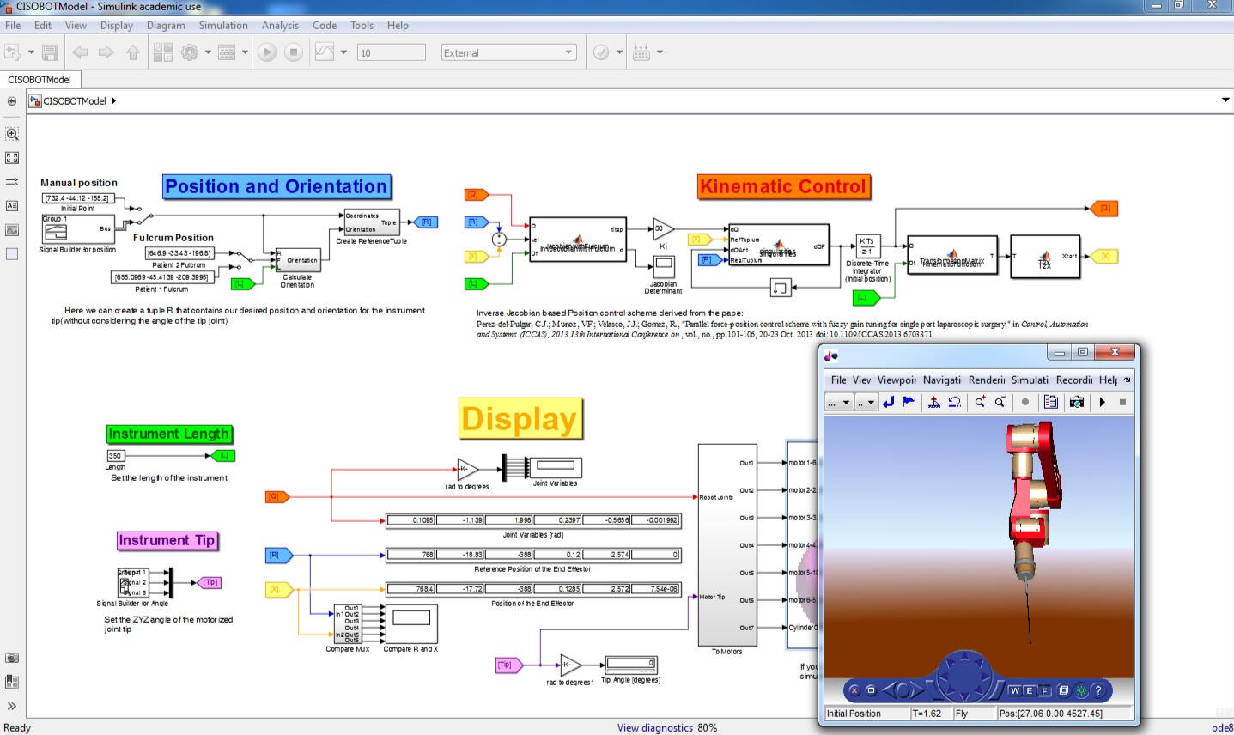The image size is (1234, 735).
Task: Toggle wireframe mode W on navigation panel
Action: [x=1015, y=690]
